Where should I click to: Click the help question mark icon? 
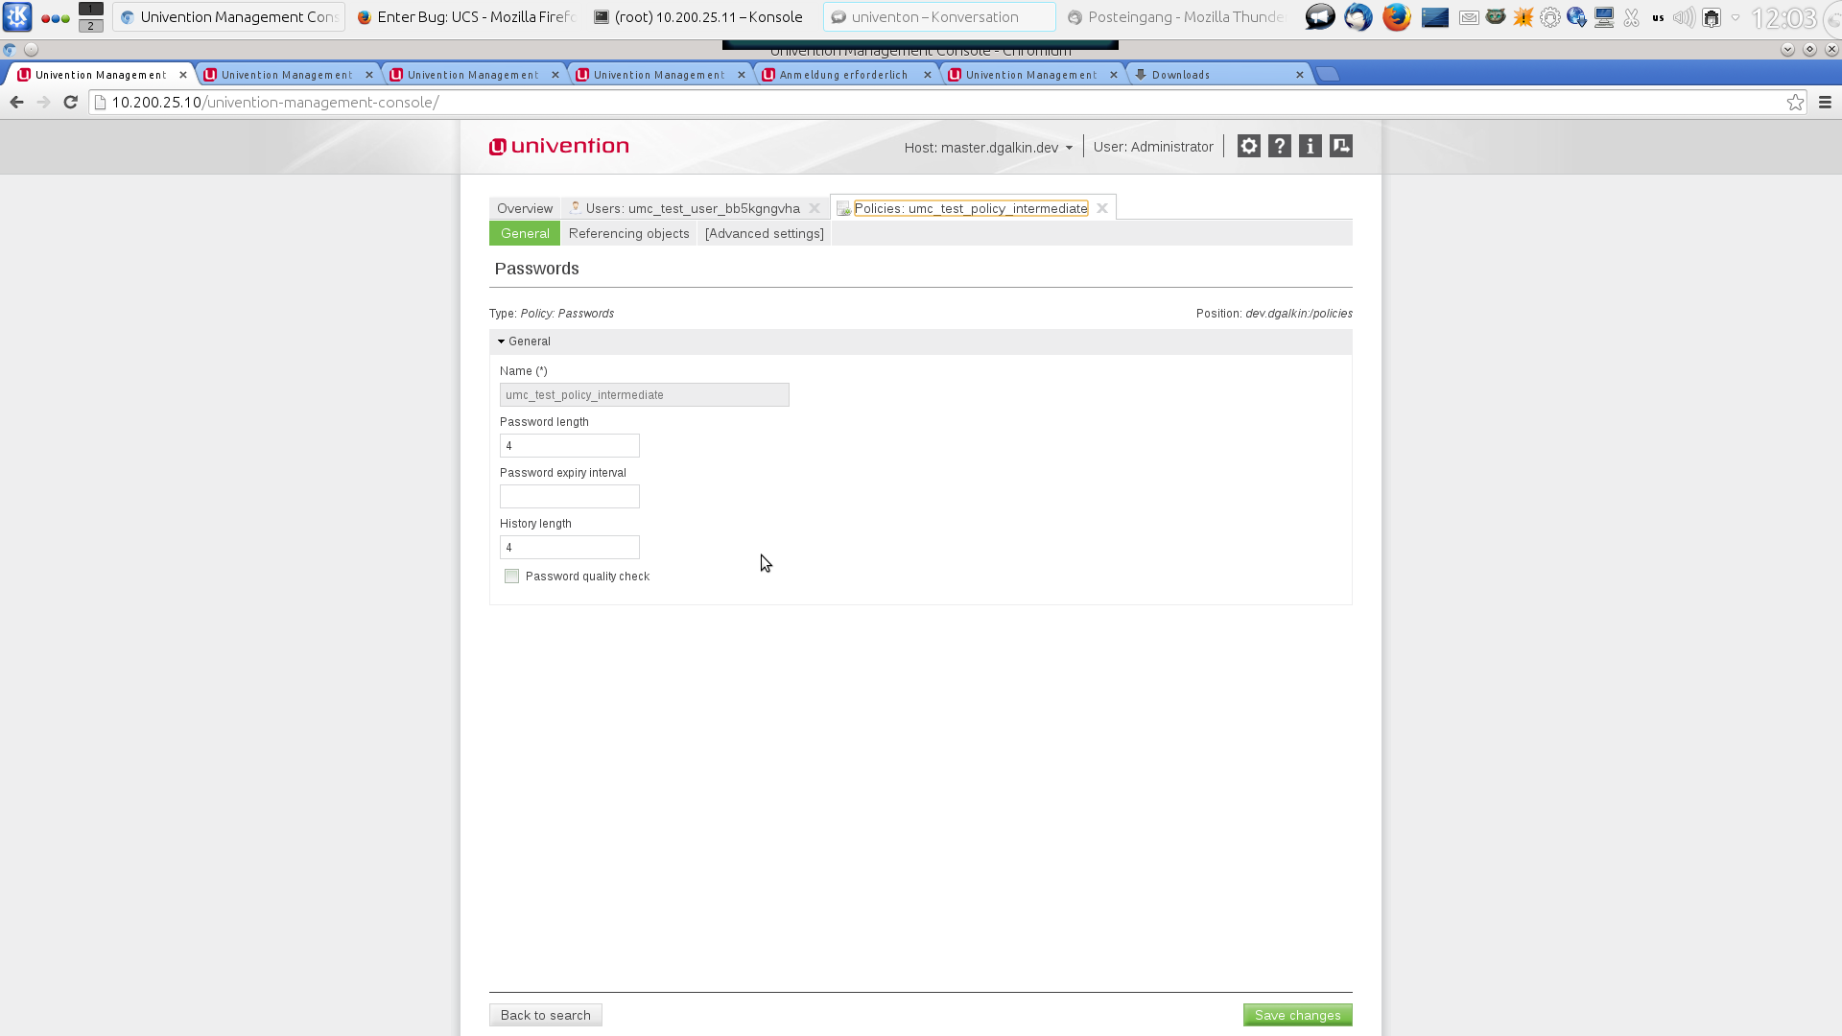point(1279,146)
